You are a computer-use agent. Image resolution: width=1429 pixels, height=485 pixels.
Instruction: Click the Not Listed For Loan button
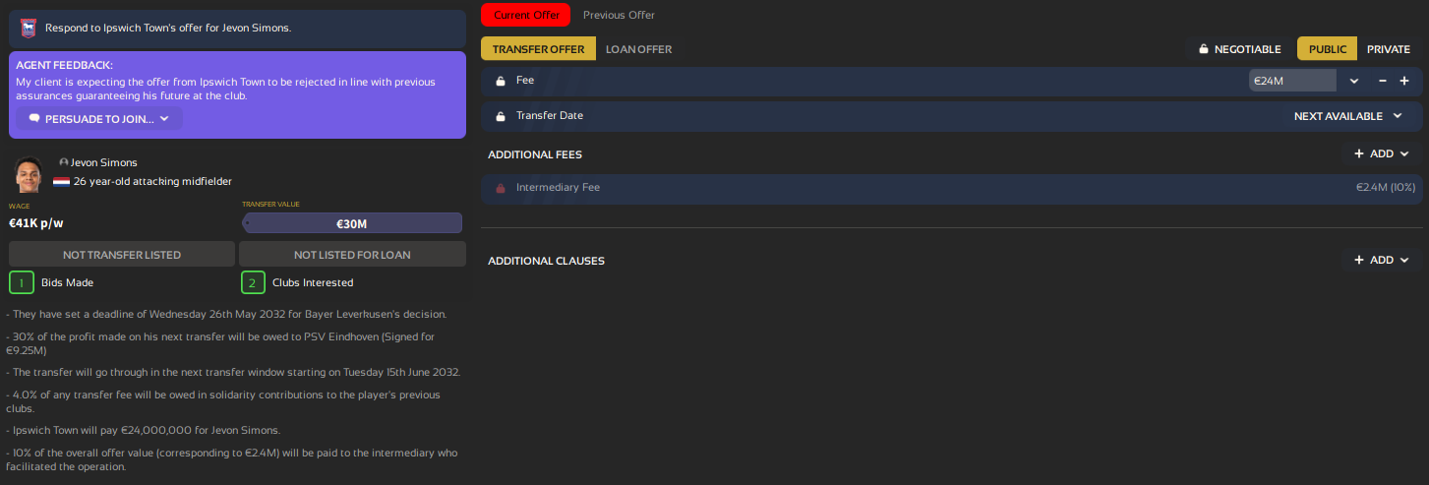pos(352,254)
